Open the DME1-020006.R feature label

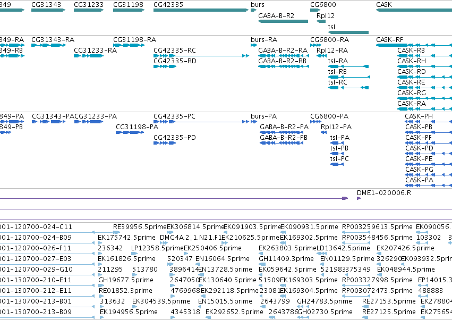pyautogui.click(x=384, y=193)
